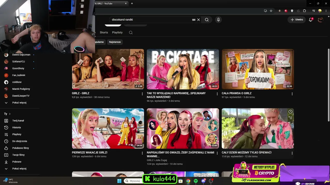Open options menu for GIRLZ - GIRLZ video
The width and height of the screenshot is (330, 185).
[142, 94]
